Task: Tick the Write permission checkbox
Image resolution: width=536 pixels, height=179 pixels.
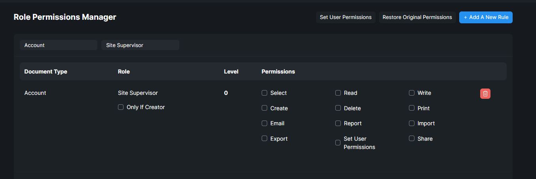Action: [412, 93]
